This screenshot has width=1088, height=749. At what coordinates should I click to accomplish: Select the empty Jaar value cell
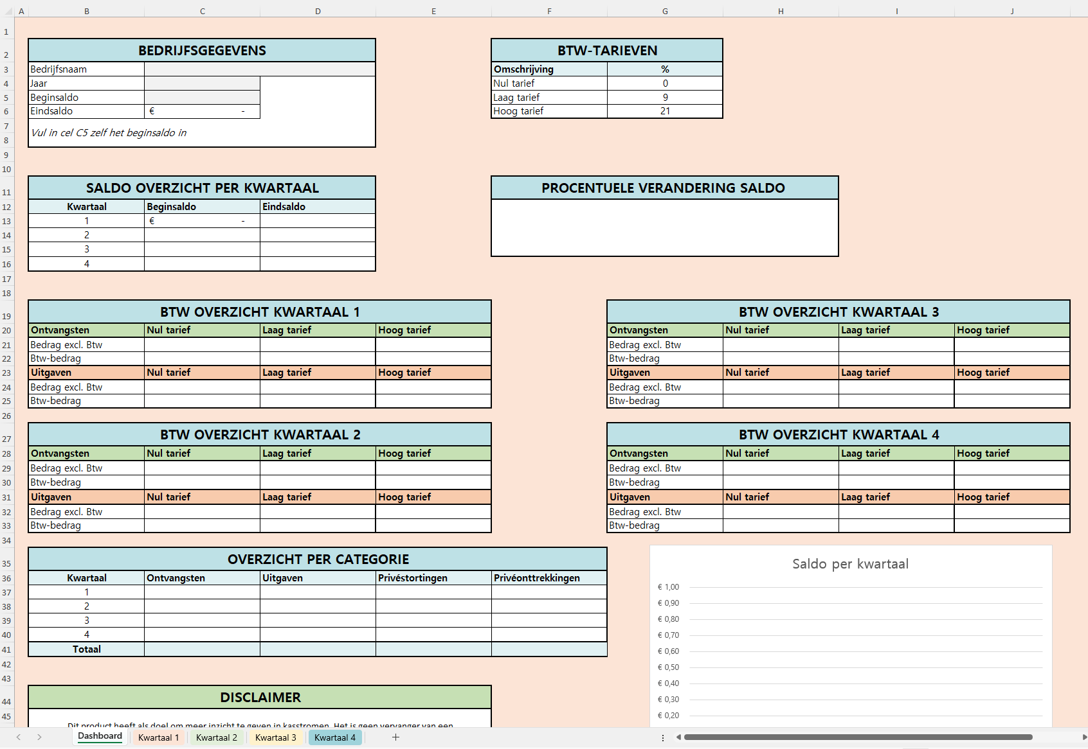(202, 84)
